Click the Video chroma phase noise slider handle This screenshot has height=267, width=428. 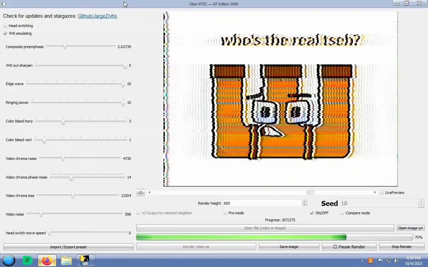[x=71, y=178]
